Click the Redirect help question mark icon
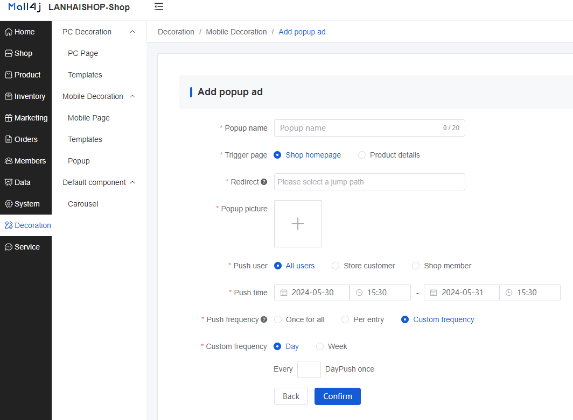The height and width of the screenshot is (420, 573). [264, 182]
